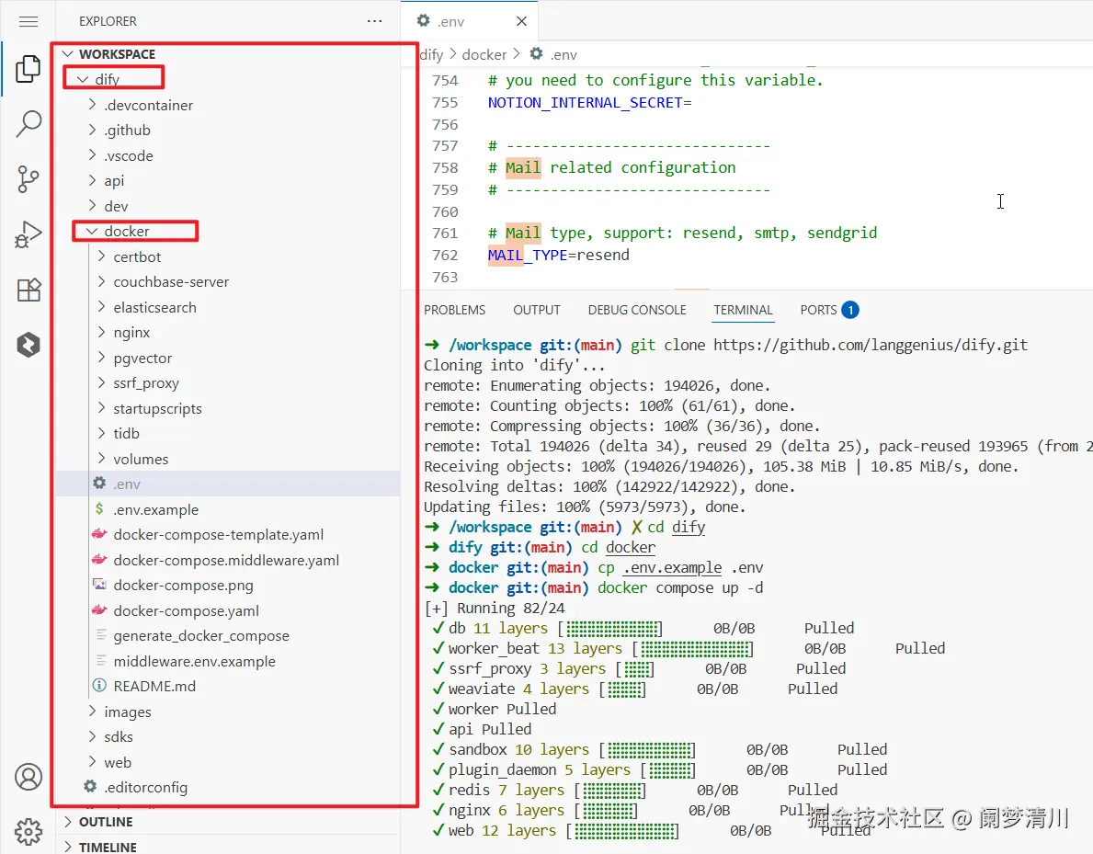Open the Search view icon

(28, 123)
